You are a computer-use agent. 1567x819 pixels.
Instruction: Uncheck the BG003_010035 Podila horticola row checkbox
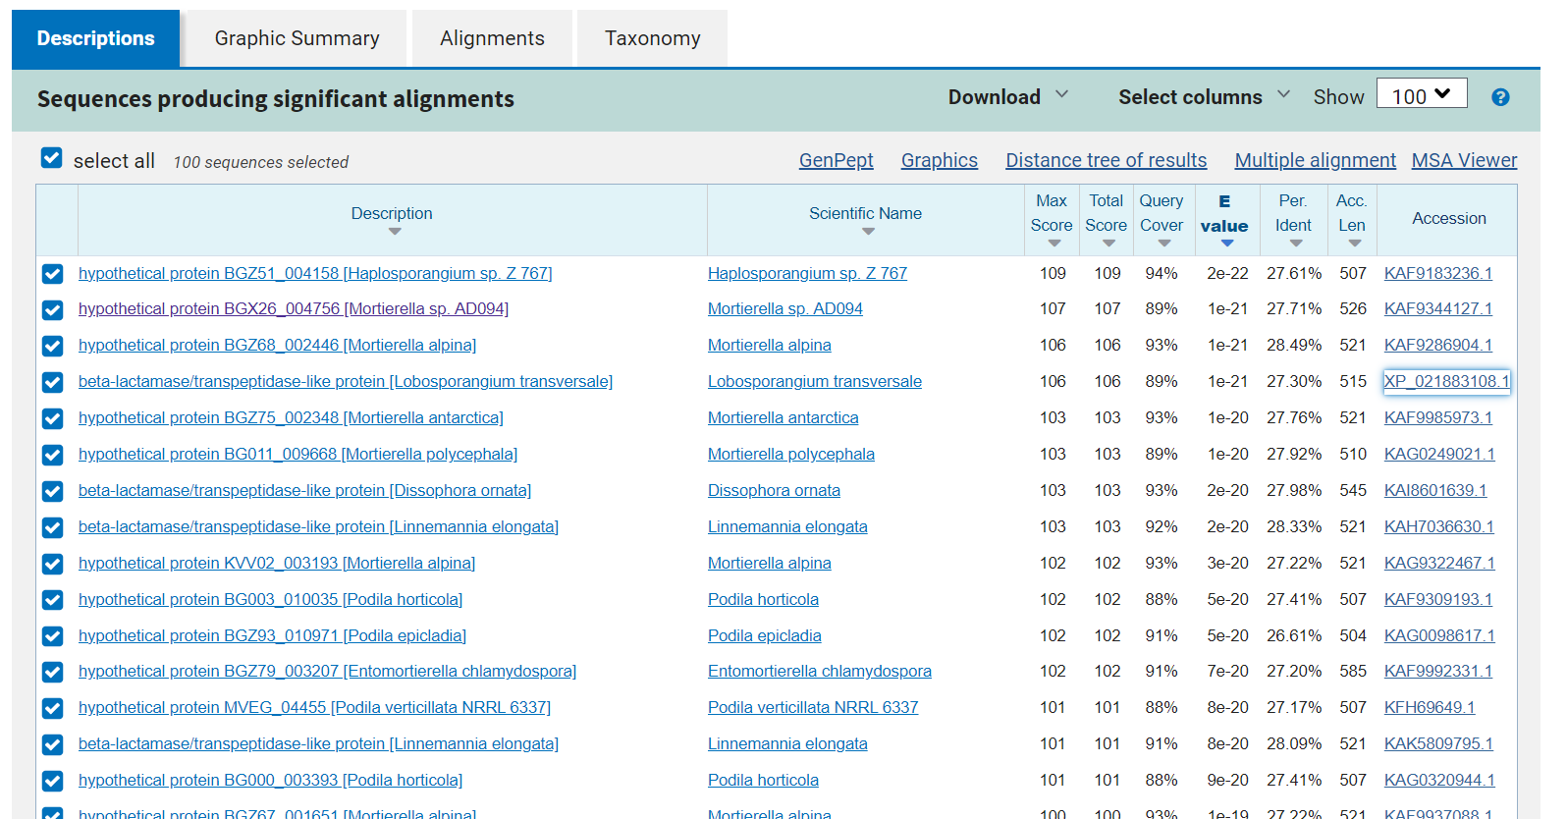click(53, 600)
